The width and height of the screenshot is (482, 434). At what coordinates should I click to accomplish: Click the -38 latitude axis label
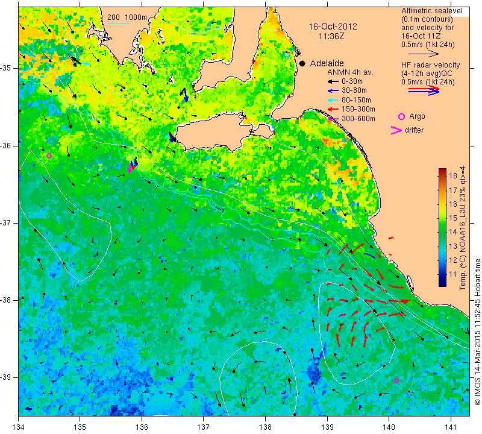point(8,300)
